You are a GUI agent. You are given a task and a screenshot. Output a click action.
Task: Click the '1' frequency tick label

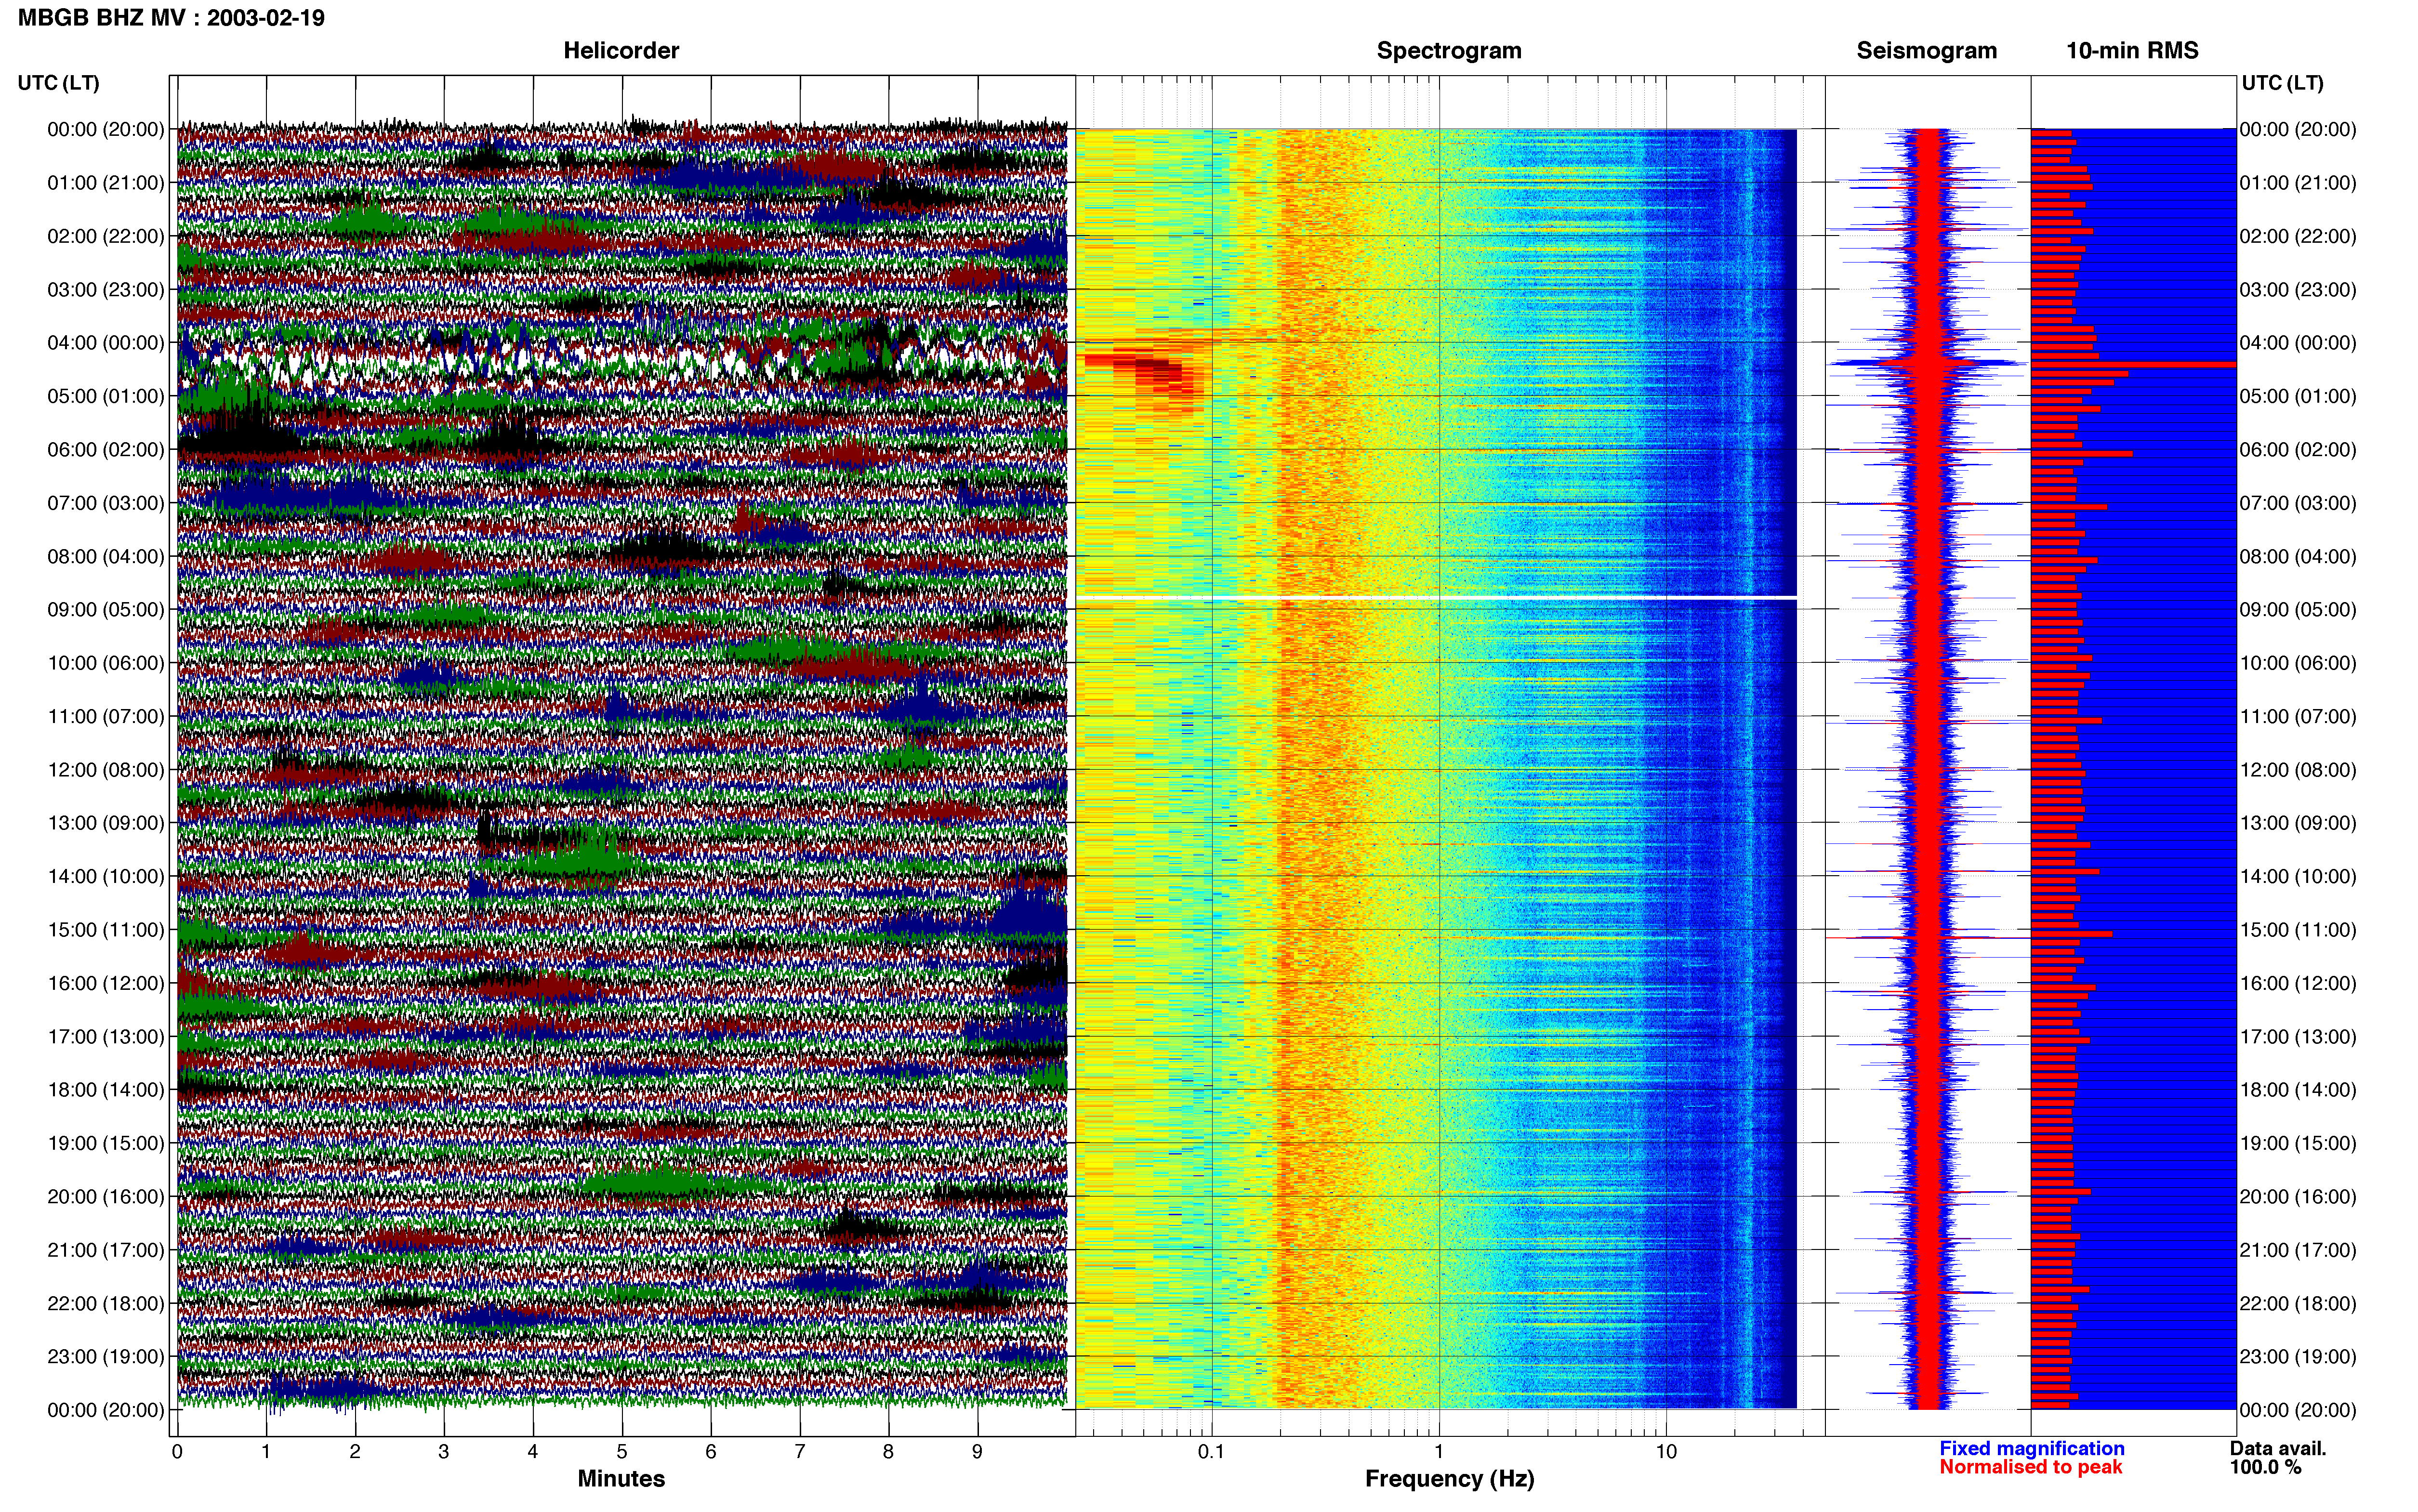click(x=1439, y=1451)
